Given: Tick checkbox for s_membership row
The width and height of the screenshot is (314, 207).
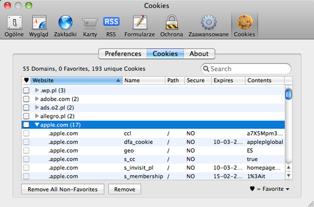Looking at the screenshot, I should point(26,177).
